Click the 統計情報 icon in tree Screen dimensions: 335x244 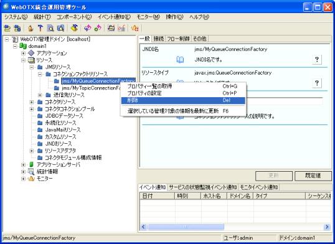(x=31, y=172)
